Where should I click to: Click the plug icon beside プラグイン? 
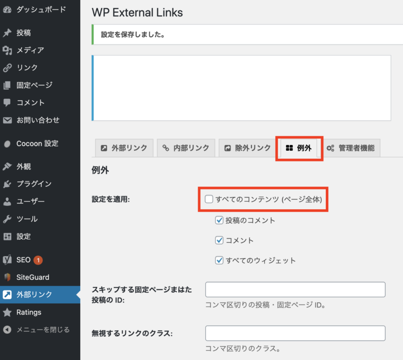[x=7, y=184]
